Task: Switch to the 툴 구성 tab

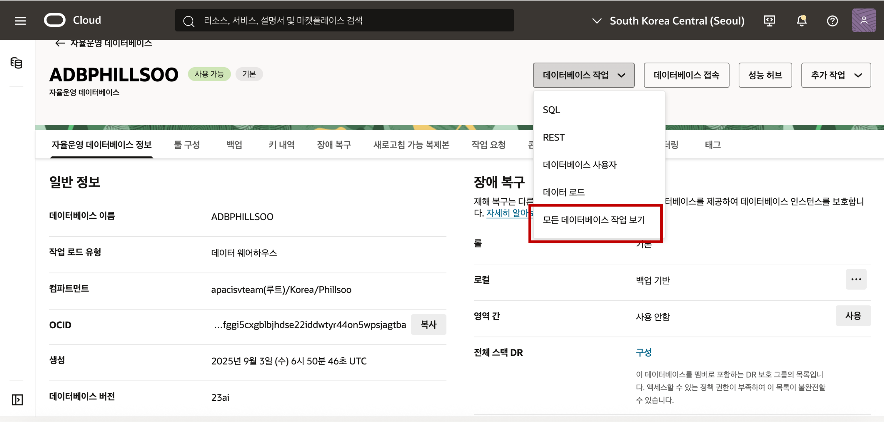Action: coord(187,145)
